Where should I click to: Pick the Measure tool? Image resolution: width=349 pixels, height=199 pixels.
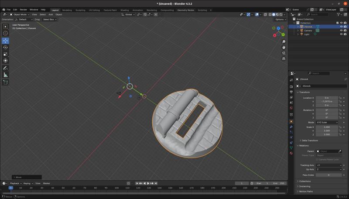point(6,75)
